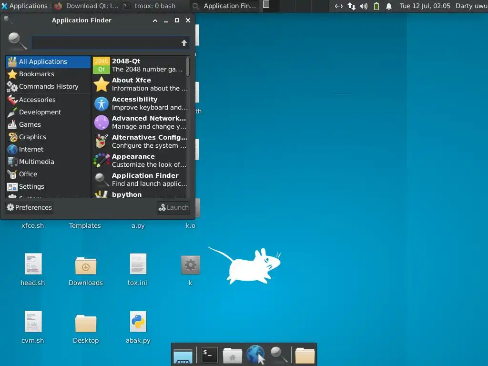Open the Bookmarks category
The height and width of the screenshot is (366, 488).
click(x=48, y=74)
